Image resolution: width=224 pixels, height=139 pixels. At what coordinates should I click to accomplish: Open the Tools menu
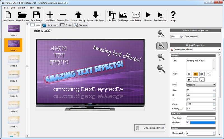coord(31,8)
